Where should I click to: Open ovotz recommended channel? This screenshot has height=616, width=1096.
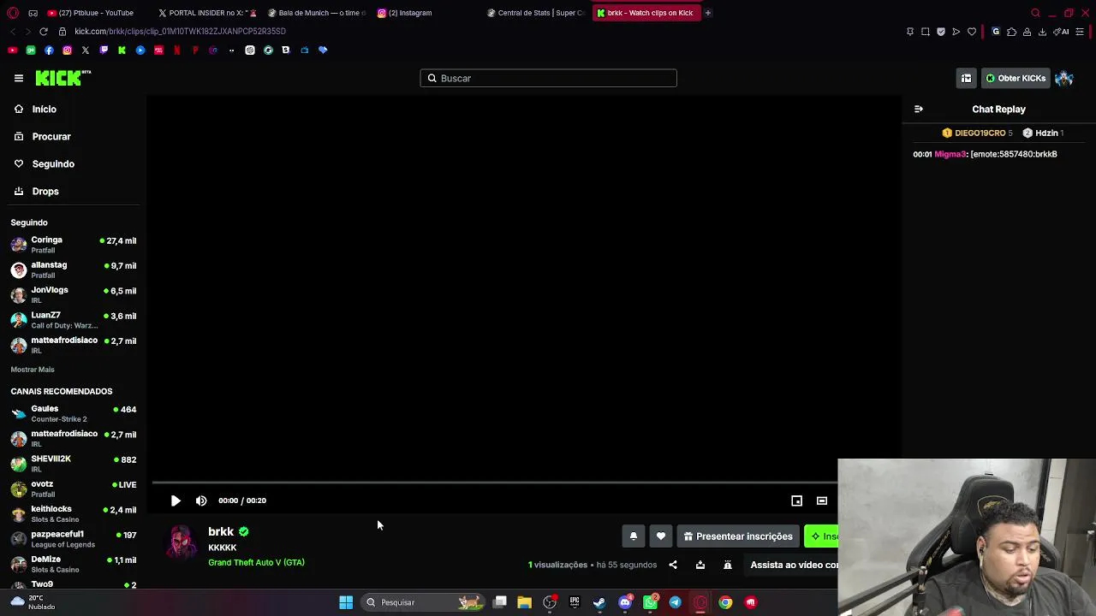[73, 489]
